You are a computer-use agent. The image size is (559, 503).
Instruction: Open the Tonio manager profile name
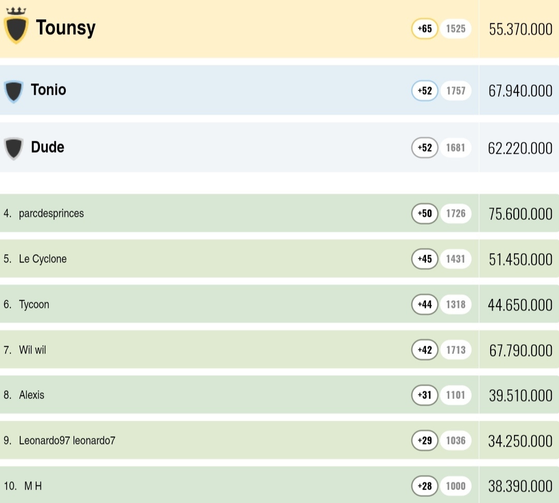48,90
